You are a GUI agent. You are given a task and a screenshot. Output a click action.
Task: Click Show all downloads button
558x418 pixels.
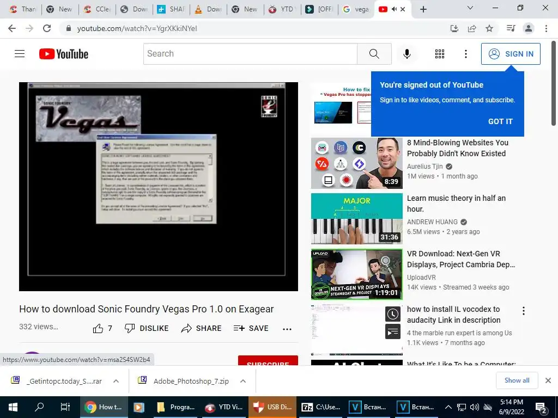(517, 380)
